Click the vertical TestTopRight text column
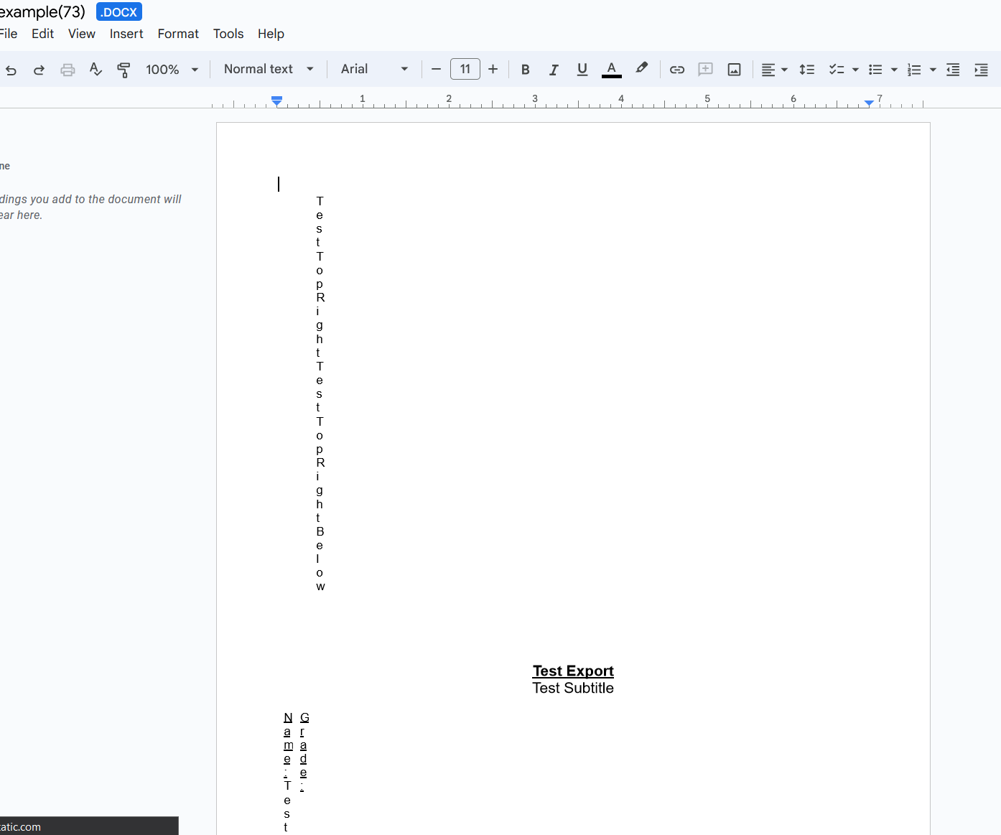This screenshot has height=835, width=1001. point(320,393)
